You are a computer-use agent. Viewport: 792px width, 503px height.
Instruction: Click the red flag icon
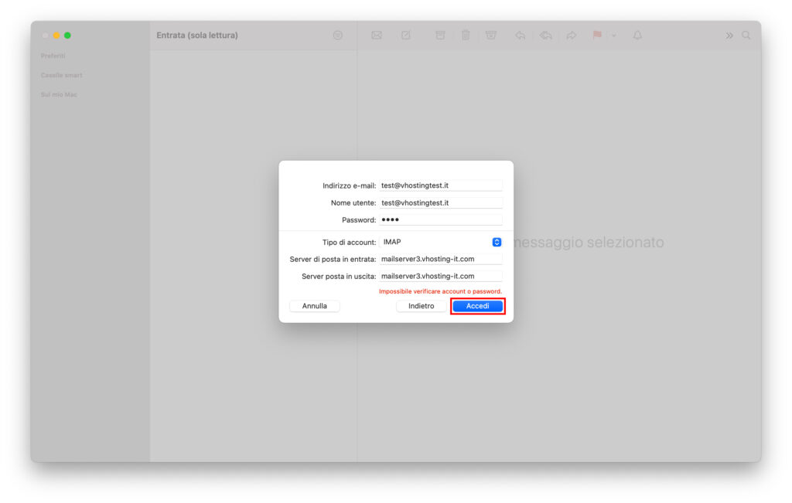597,35
